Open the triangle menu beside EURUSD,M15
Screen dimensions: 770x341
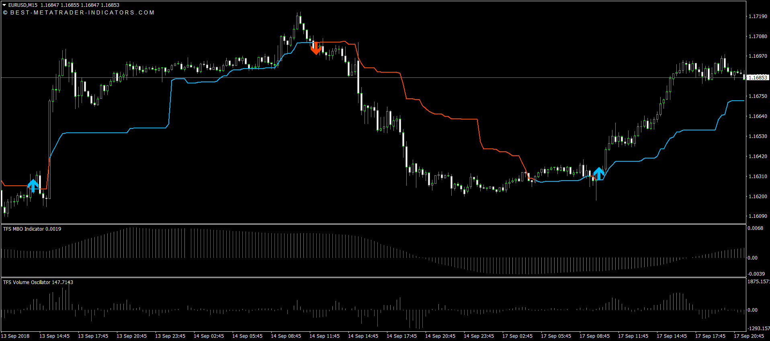4,5
